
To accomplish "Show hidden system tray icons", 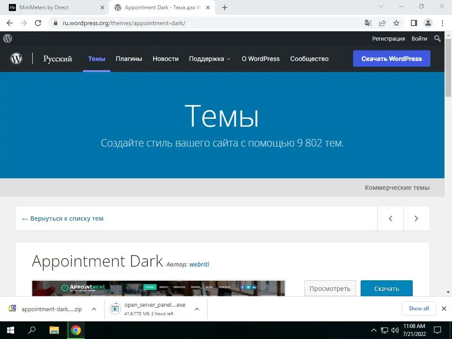I will (x=373, y=330).
